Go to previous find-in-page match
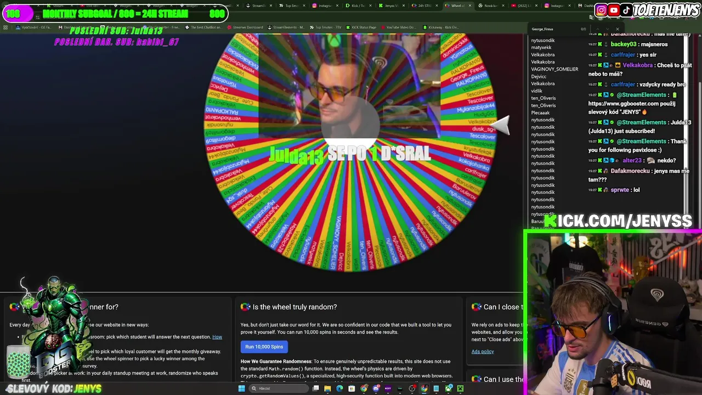The image size is (702, 395). pos(597,29)
